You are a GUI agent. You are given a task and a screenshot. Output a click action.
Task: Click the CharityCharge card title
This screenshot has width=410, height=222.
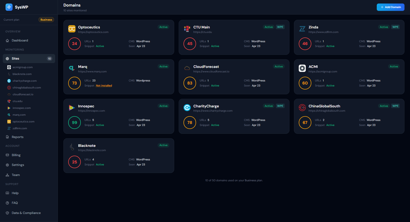pyautogui.click(x=206, y=106)
